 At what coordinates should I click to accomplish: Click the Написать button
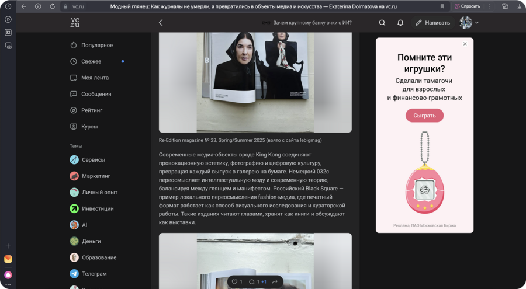432,22
